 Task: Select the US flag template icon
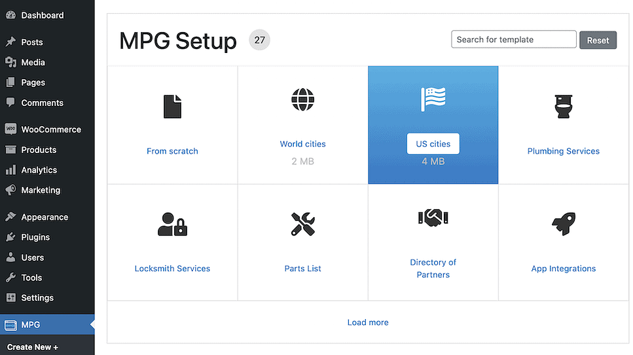[433, 99]
